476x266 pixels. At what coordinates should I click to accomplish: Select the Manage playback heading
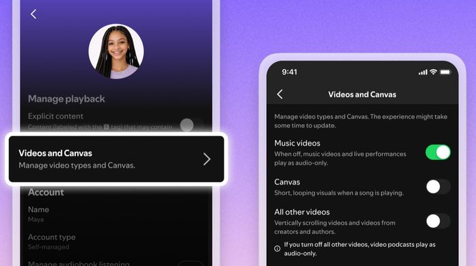(x=66, y=99)
